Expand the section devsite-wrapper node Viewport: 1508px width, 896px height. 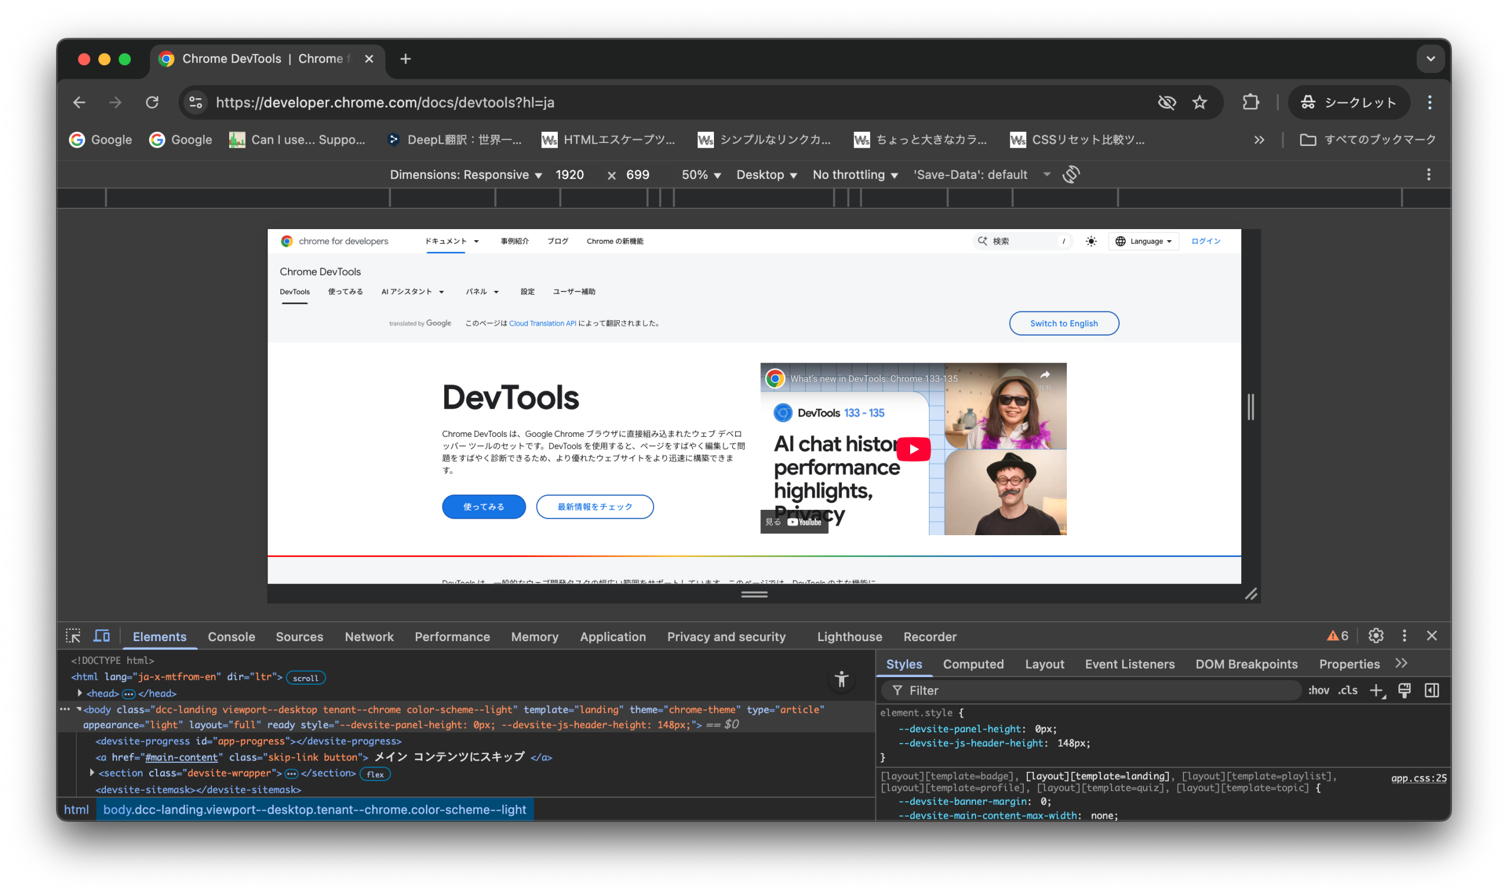[x=92, y=773]
